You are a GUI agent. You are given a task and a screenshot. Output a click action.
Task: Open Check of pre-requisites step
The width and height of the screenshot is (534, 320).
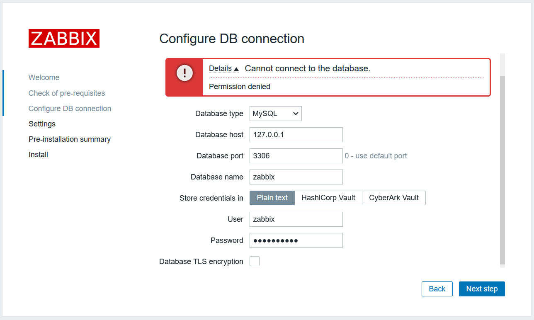pyautogui.click(x=67, y=93)
